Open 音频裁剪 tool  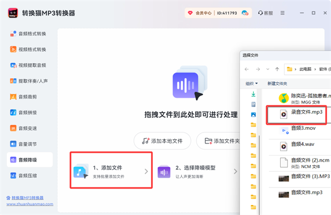[x=24, y=97]
